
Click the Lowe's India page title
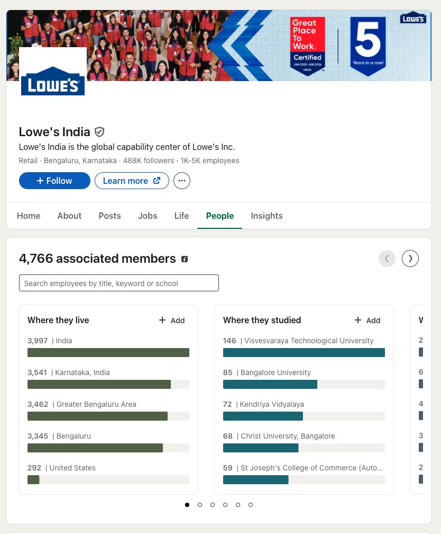click(x=54, y=132)
